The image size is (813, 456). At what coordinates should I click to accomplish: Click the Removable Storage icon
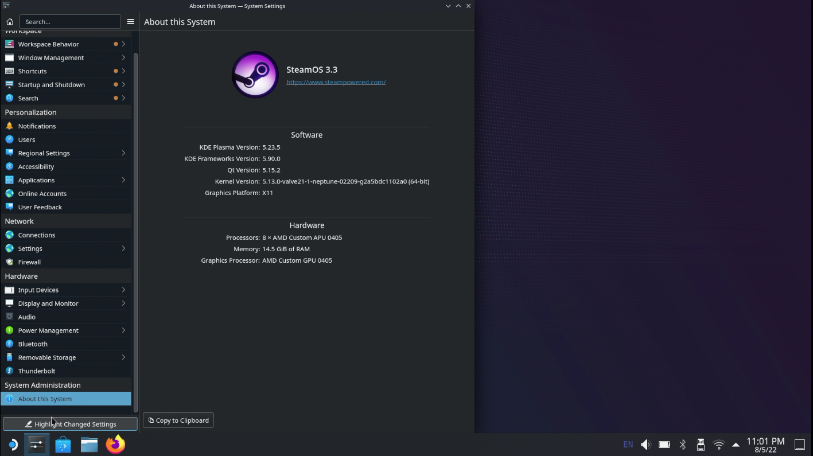pyautogui.click(x=9, y=357)
